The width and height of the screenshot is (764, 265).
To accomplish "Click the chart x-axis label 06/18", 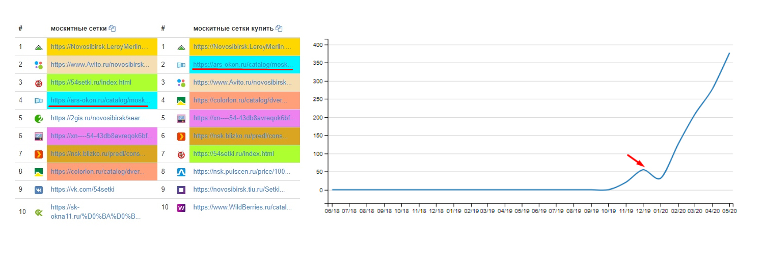I will click(x=332, y=210).
